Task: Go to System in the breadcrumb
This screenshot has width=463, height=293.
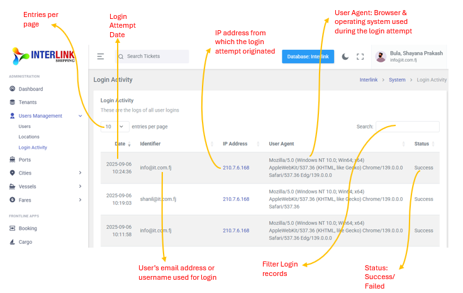Action: pos(397,80)
